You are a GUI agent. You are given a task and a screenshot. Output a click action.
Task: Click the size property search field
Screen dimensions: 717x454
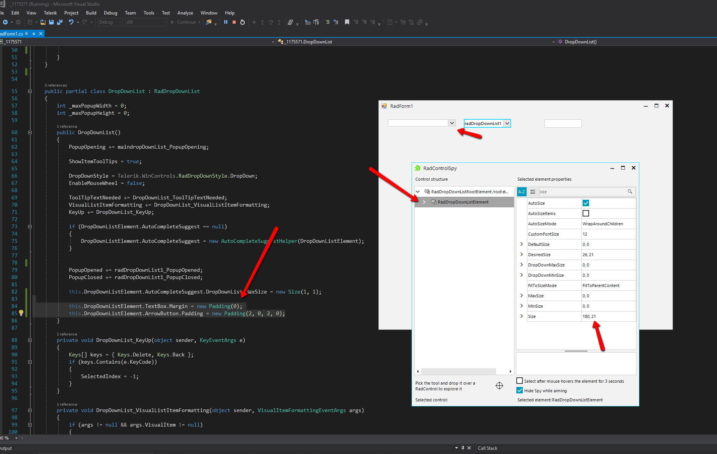click(582, 192)
